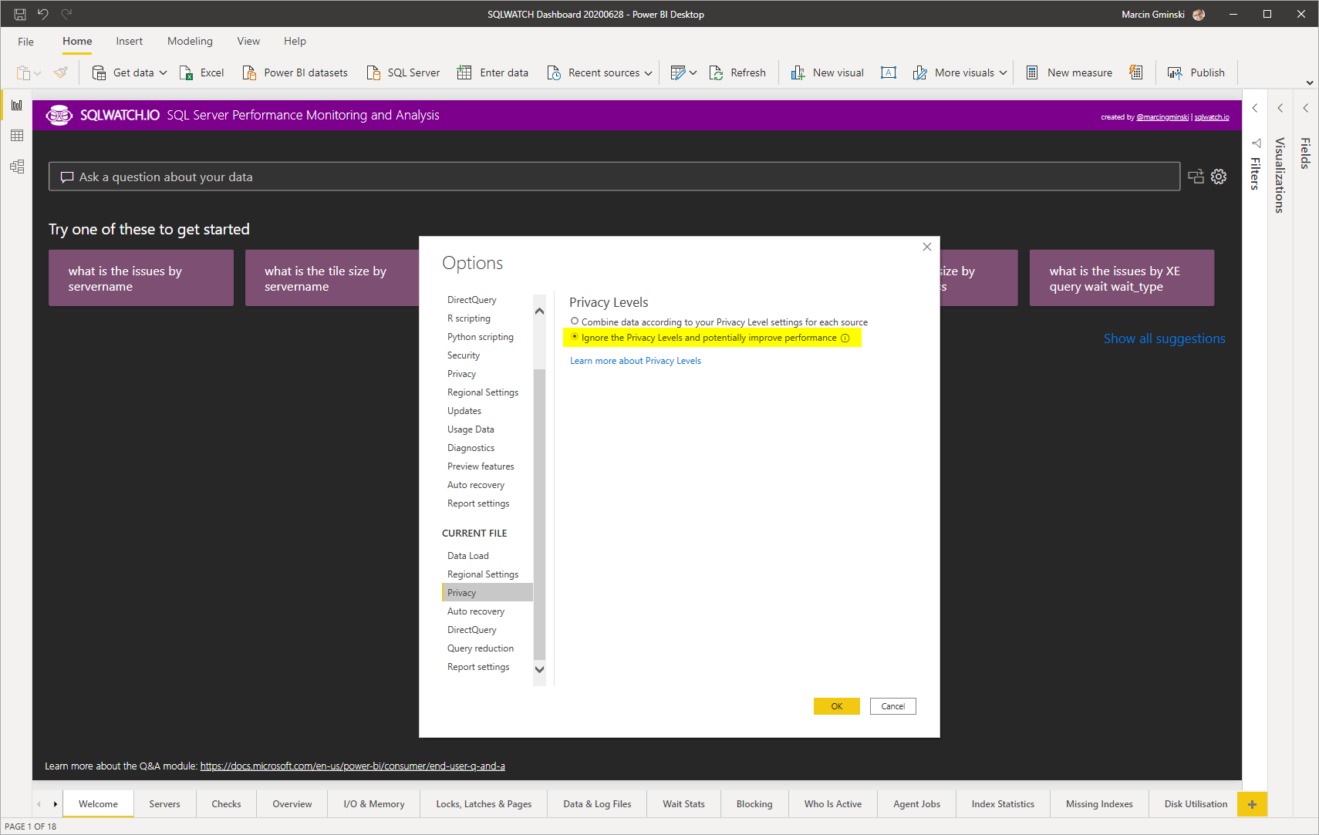Switch to Model view

coord(17,167)
